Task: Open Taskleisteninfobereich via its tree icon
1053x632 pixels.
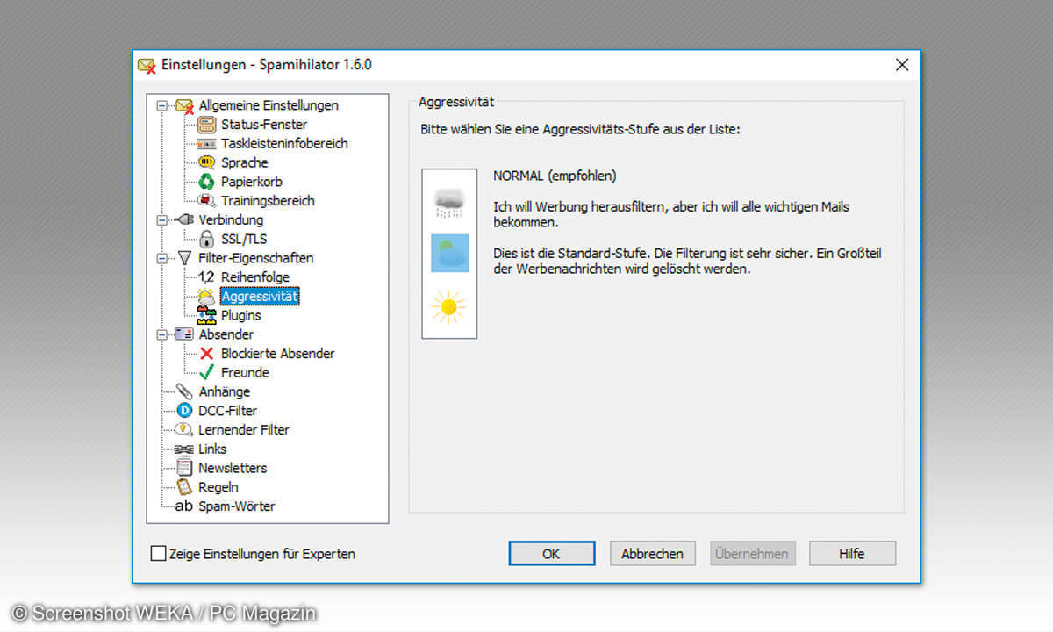Action: tap(206, 144)
